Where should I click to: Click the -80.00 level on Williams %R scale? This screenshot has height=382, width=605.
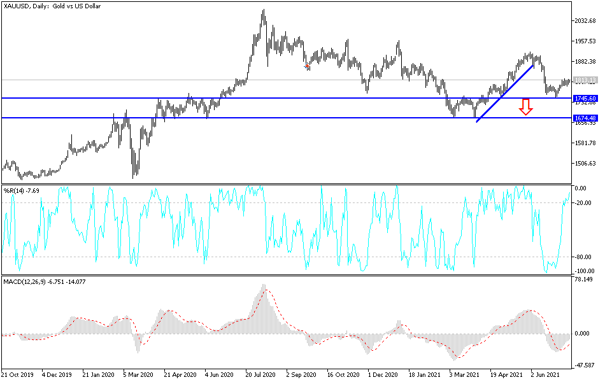click(583, 257)
